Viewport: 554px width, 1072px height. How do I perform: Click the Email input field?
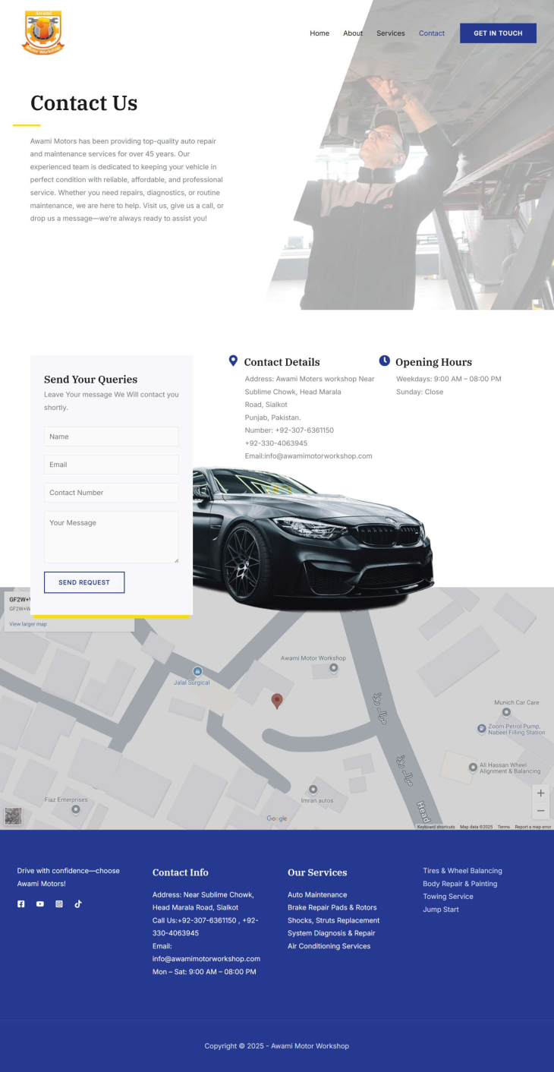pos(112,465)
